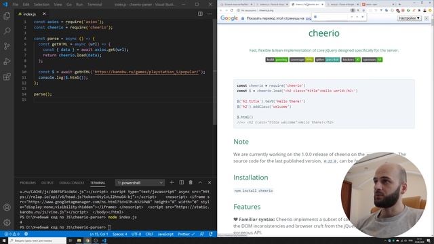Go back in the browser

(221, 10)
